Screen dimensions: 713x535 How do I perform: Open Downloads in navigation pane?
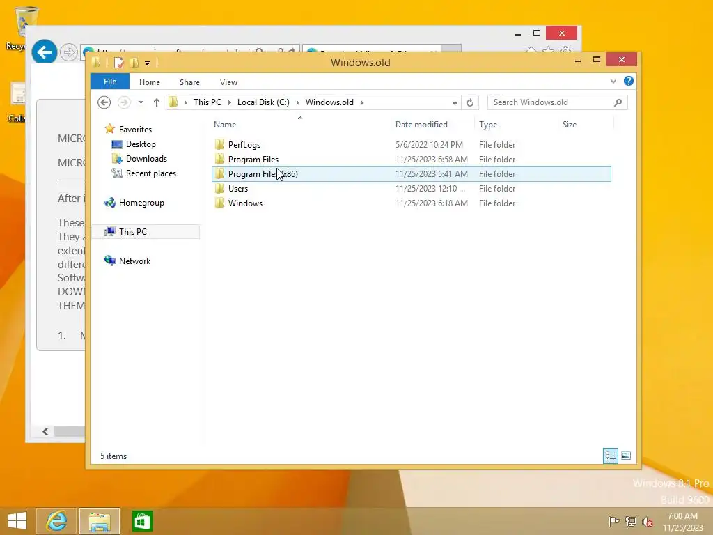[146, 159]
